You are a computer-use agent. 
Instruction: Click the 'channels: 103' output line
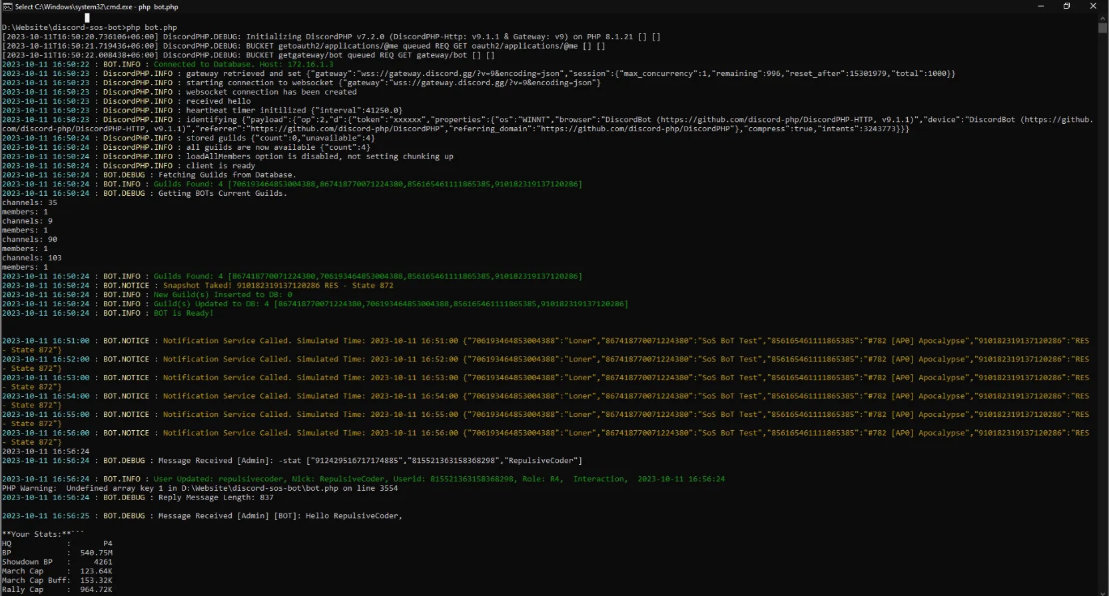pyautogui.click(x=32, y=258)
